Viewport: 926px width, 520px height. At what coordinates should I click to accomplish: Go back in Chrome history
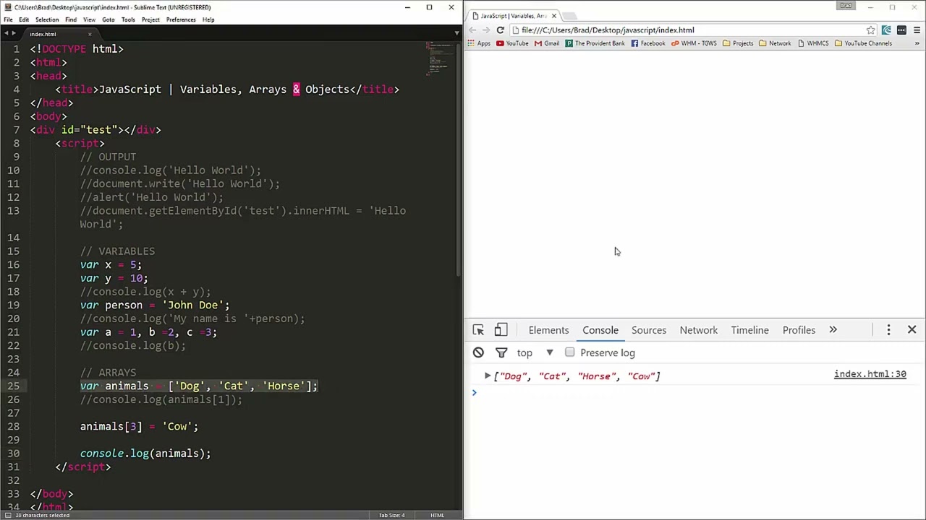472,30
